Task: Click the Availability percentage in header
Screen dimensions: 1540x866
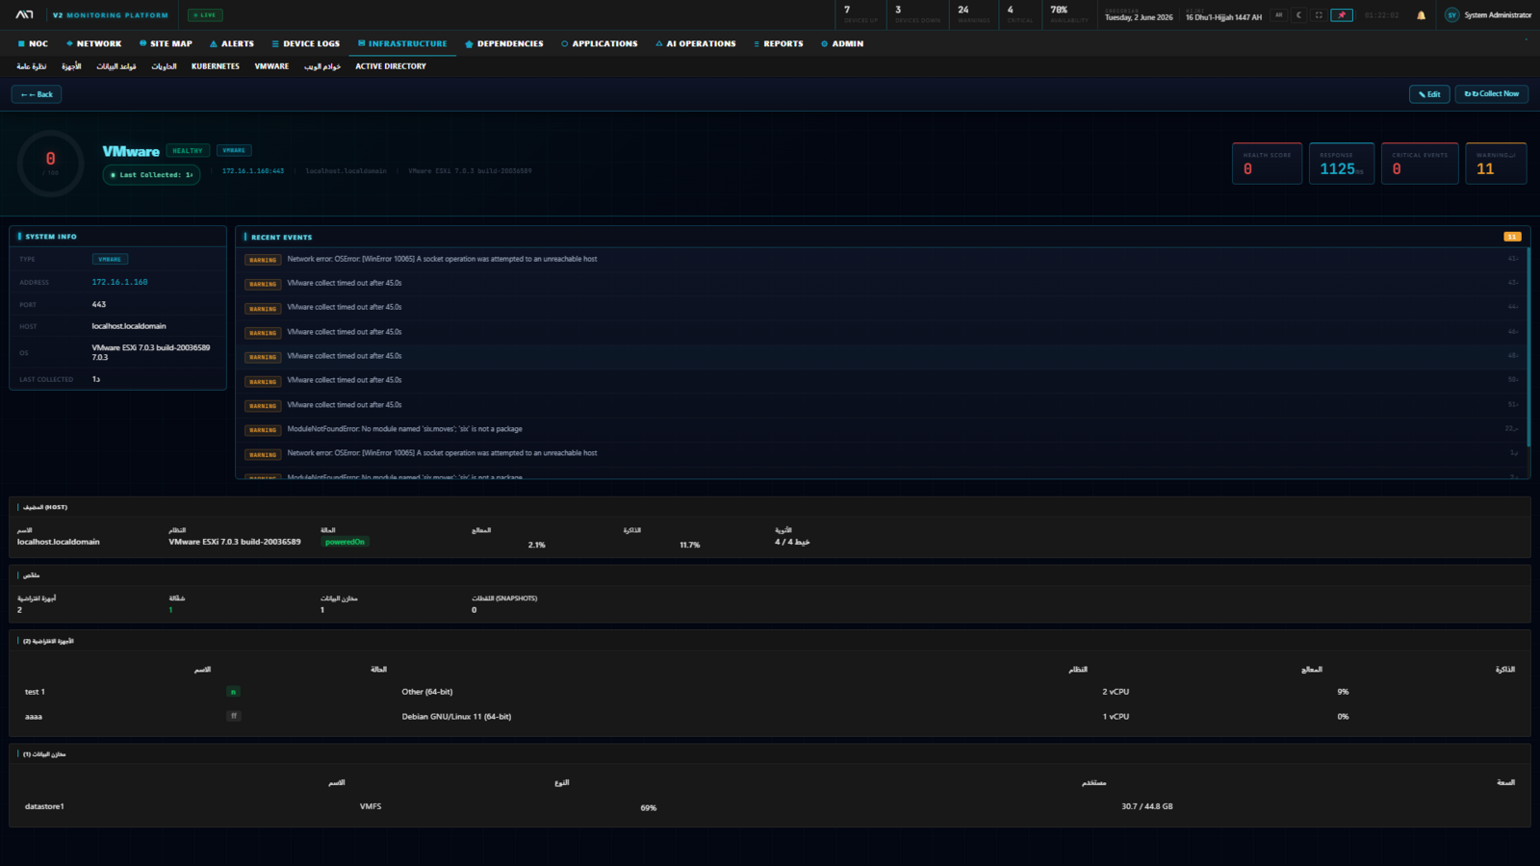Action: click(1068, 14)
